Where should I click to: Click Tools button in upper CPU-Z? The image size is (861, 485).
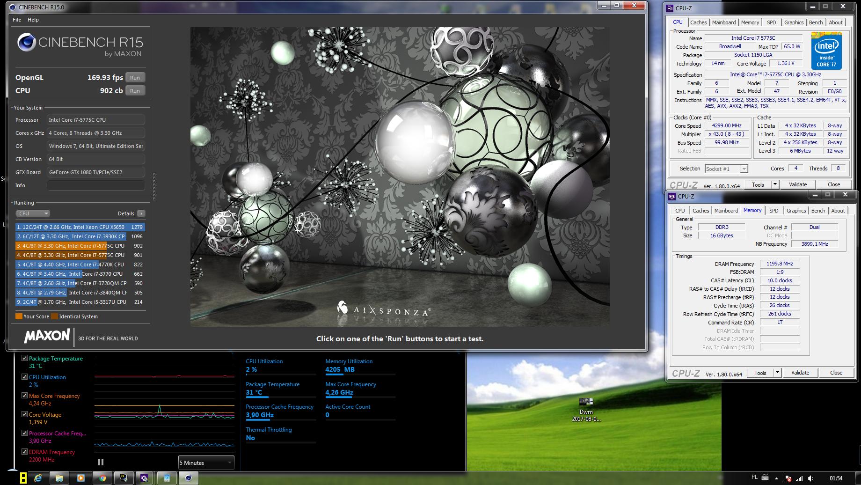coord(758,184)
